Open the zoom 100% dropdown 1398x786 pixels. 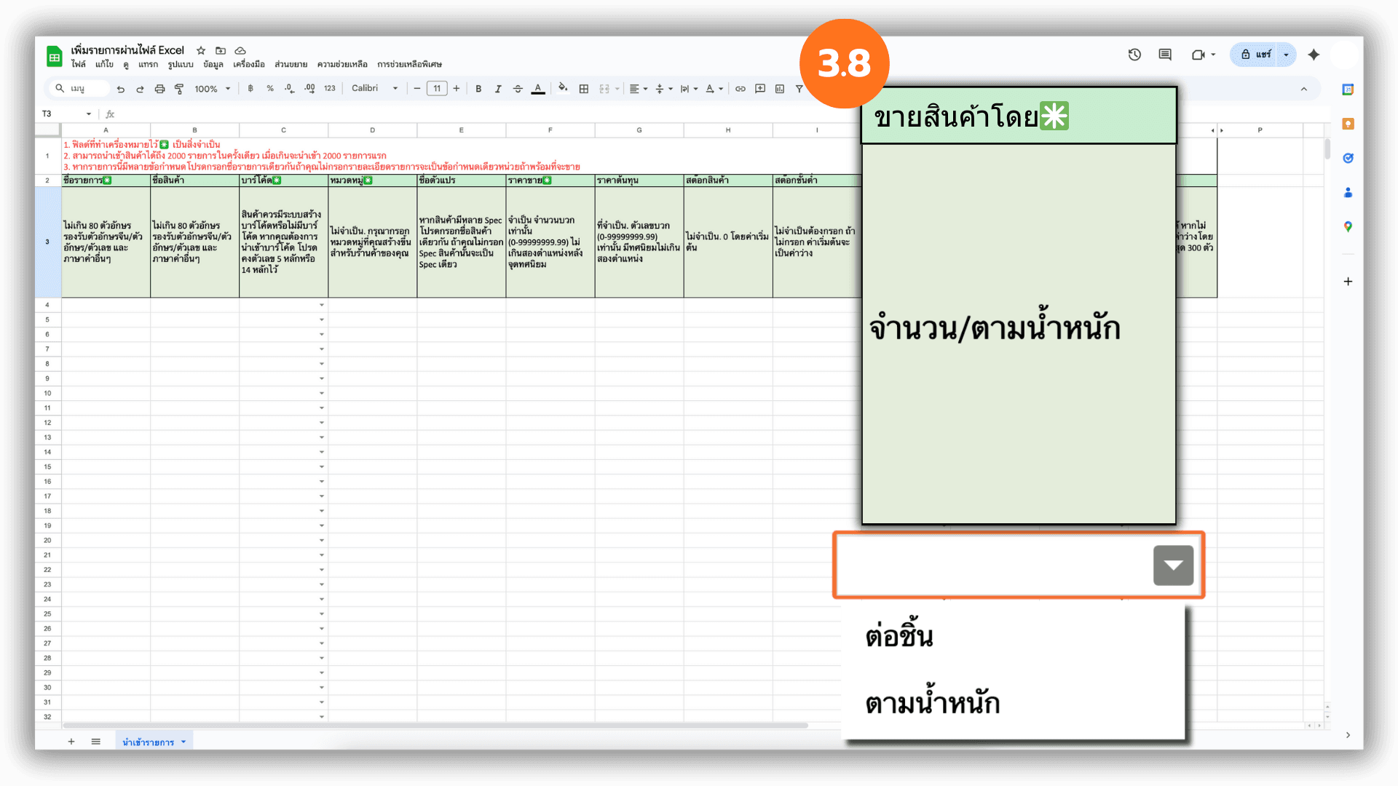(x=212, y=89)
